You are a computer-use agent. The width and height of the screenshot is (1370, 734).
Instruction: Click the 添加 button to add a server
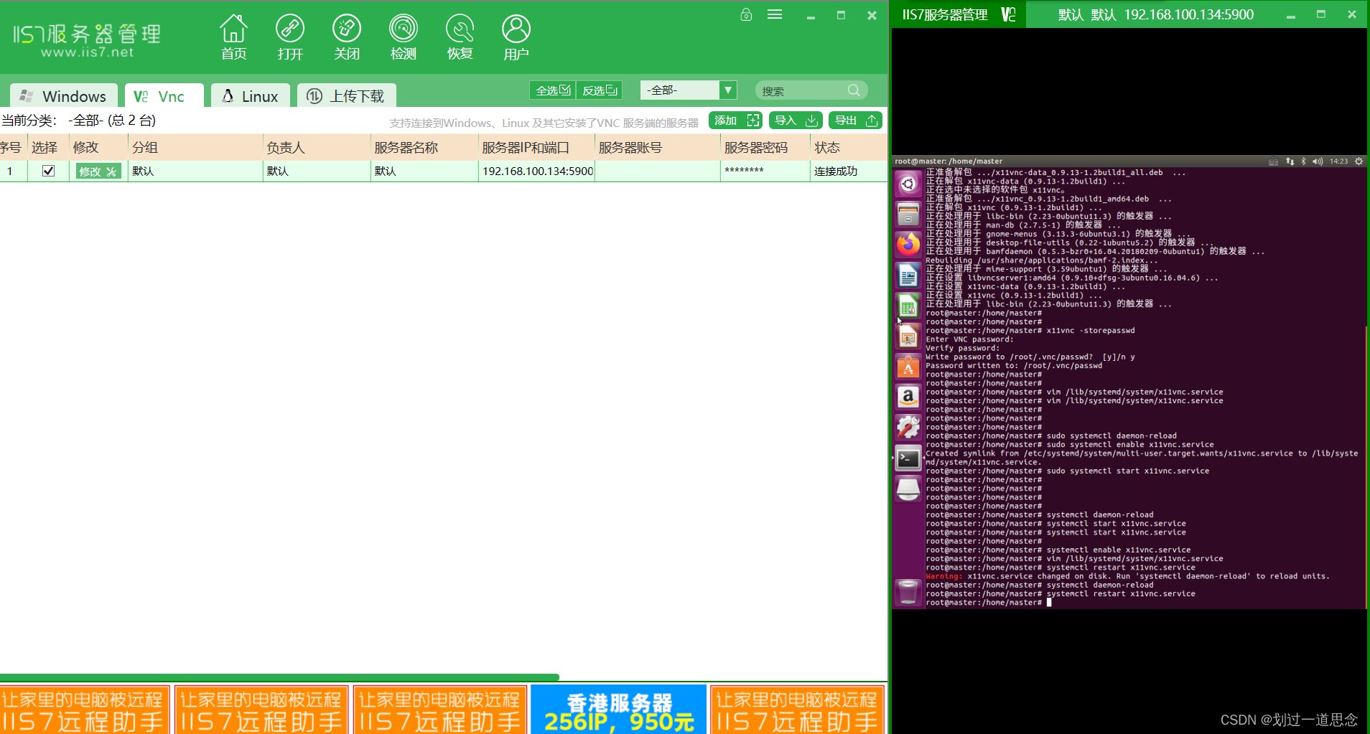click(x=734, y=120)
